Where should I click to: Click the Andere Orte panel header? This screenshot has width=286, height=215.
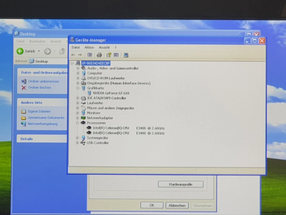[42, 102]
